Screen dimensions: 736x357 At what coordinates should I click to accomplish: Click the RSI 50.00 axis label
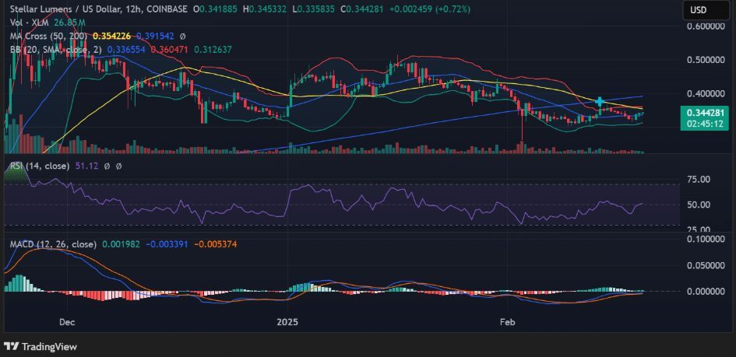point(699,205)
